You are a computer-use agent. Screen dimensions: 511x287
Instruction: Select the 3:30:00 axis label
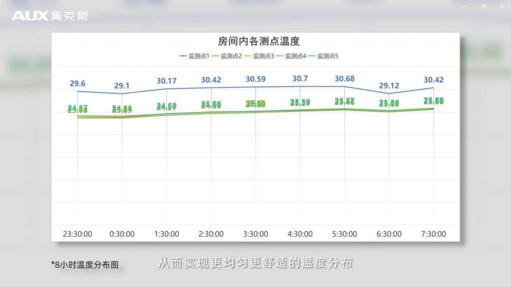[x=255, y=234]
